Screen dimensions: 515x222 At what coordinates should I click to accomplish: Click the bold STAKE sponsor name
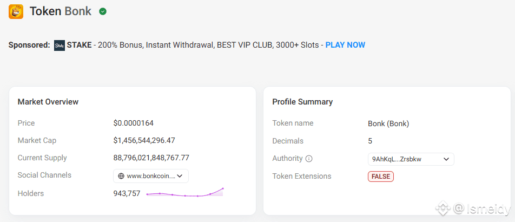[79, 45]
